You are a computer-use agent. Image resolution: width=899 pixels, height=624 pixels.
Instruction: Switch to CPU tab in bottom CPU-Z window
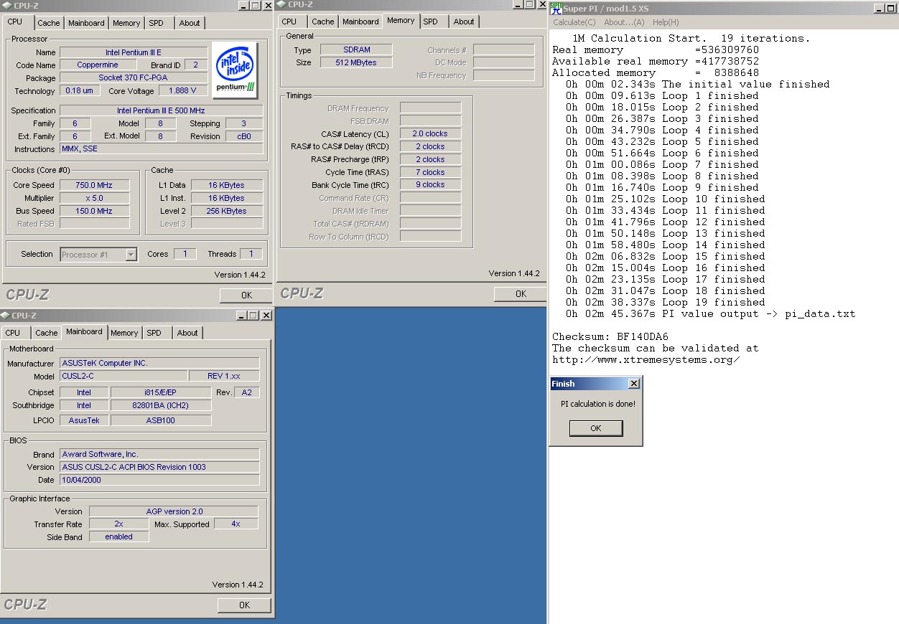tap(13, 333)
